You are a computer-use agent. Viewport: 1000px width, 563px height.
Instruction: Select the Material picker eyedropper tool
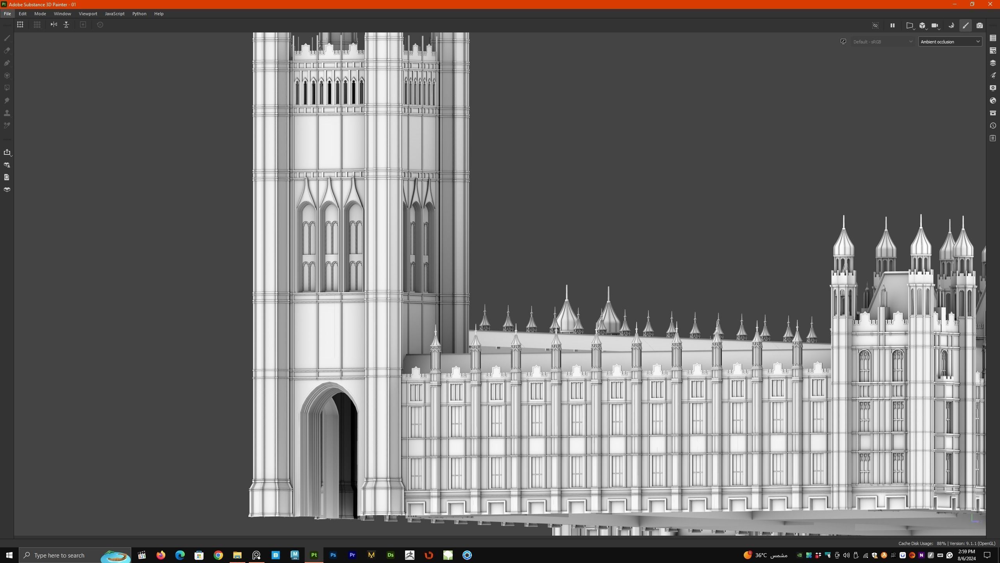(x=7, y=126)
